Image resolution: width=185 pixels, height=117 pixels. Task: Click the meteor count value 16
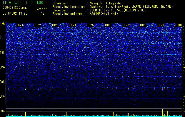[x=43, y=13]
